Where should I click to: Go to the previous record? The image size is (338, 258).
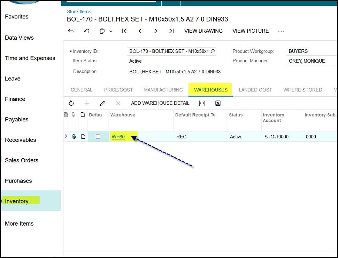point(140,31)
